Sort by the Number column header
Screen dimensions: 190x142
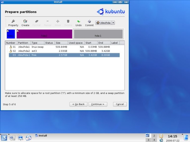tap(11, 43)
